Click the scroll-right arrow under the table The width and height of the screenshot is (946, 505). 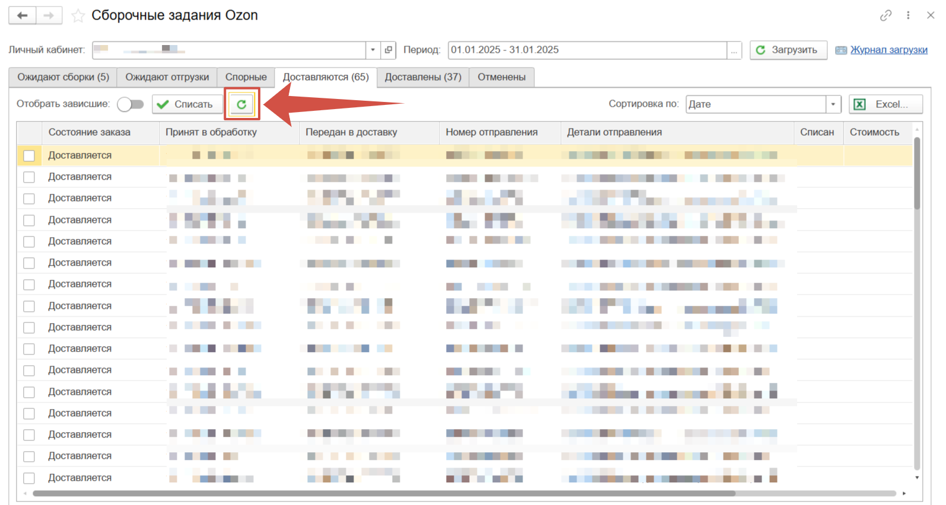[904, 493]
